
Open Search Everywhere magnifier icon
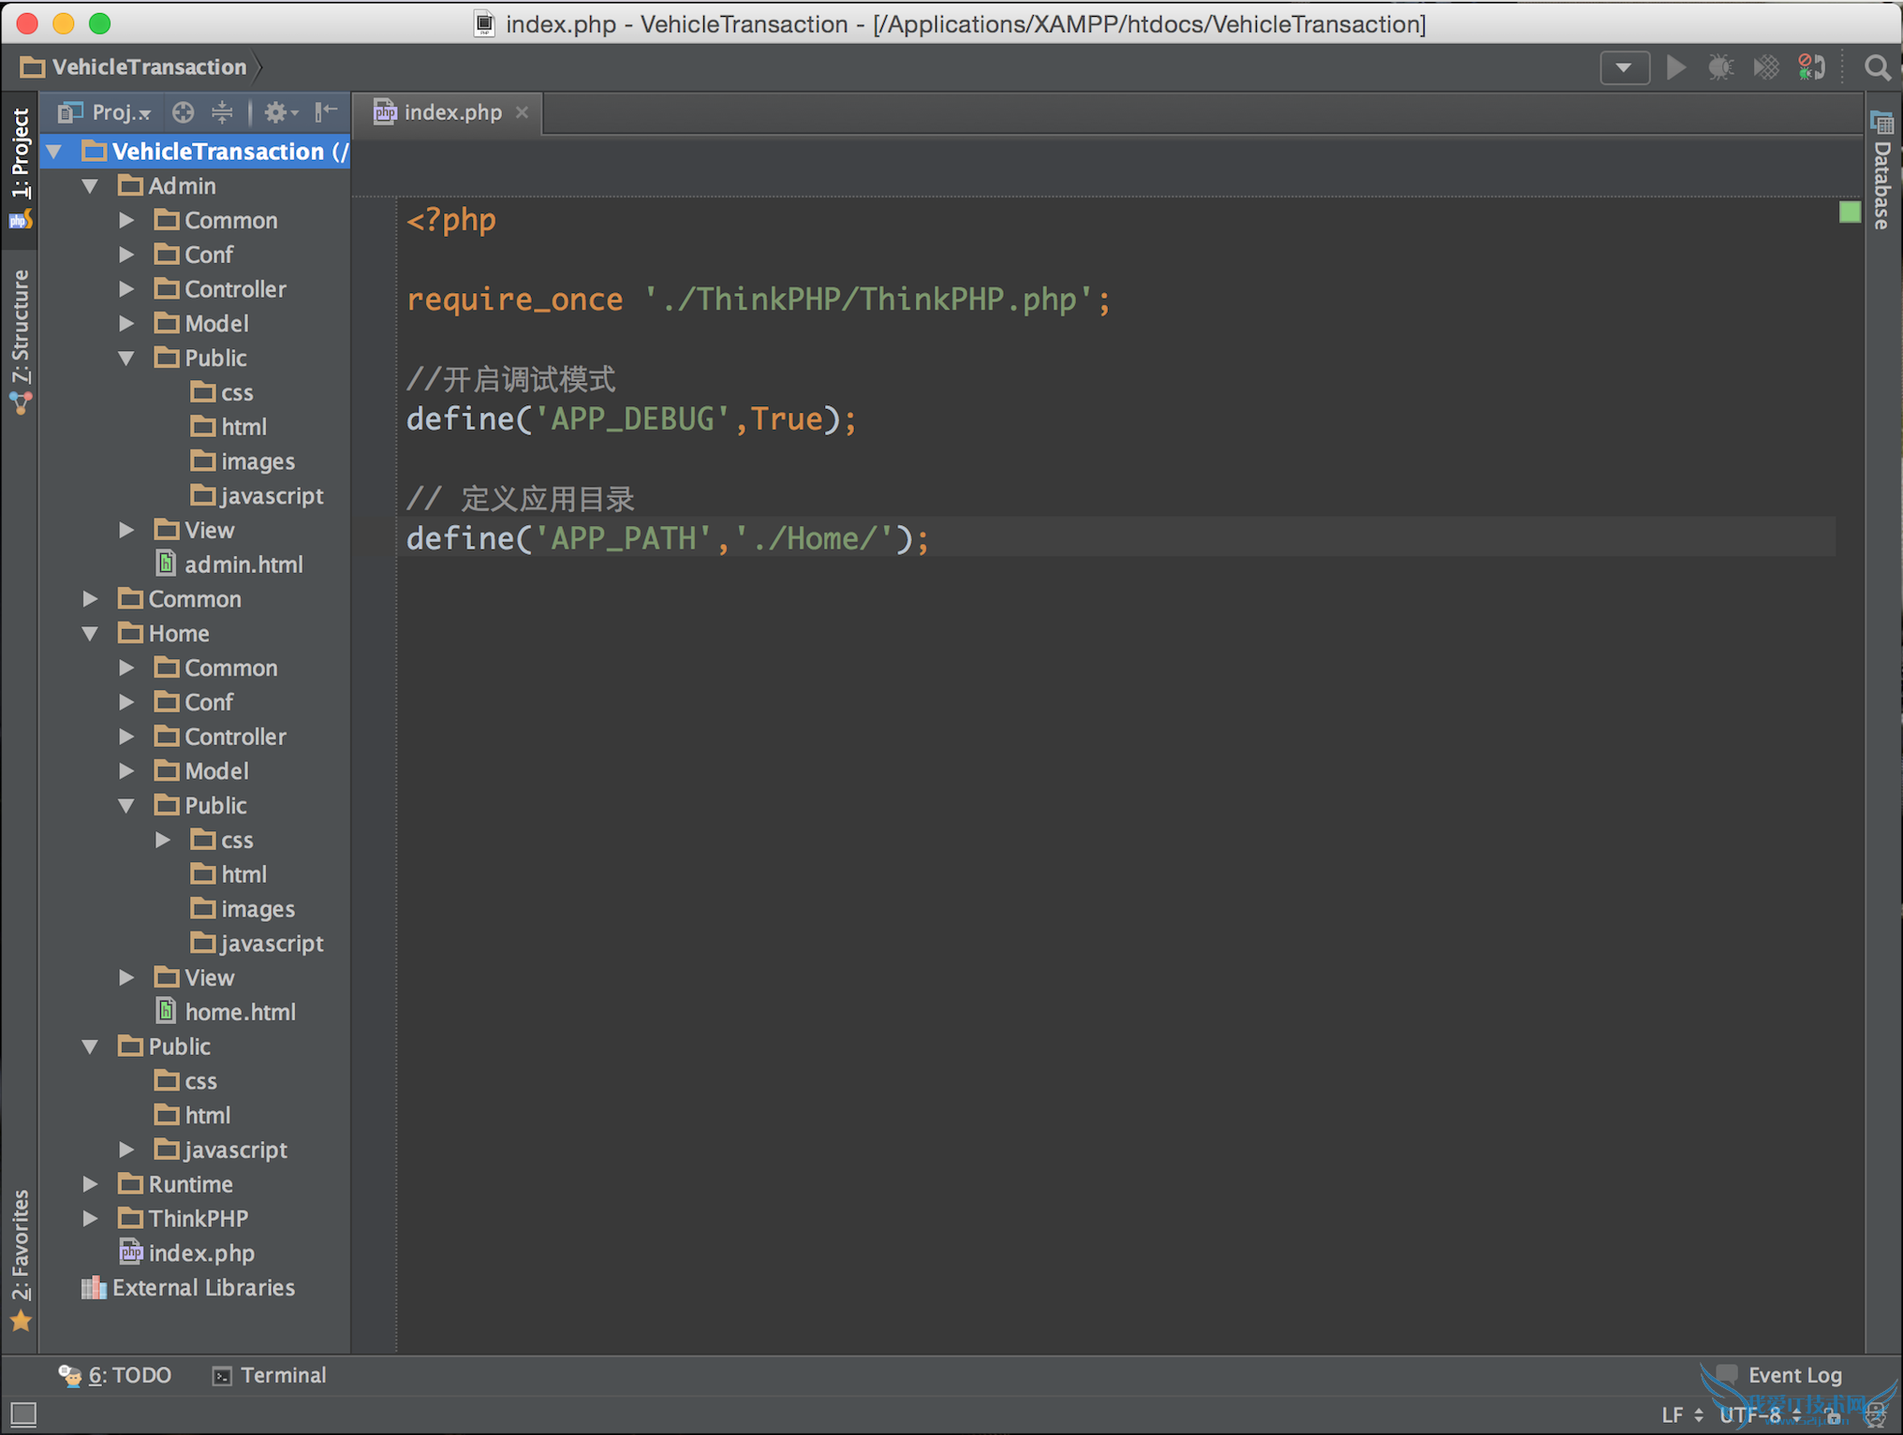coord(1877,67)
